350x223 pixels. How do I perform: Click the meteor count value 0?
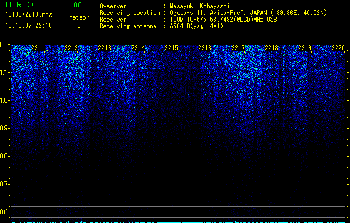tap(79, 26)
